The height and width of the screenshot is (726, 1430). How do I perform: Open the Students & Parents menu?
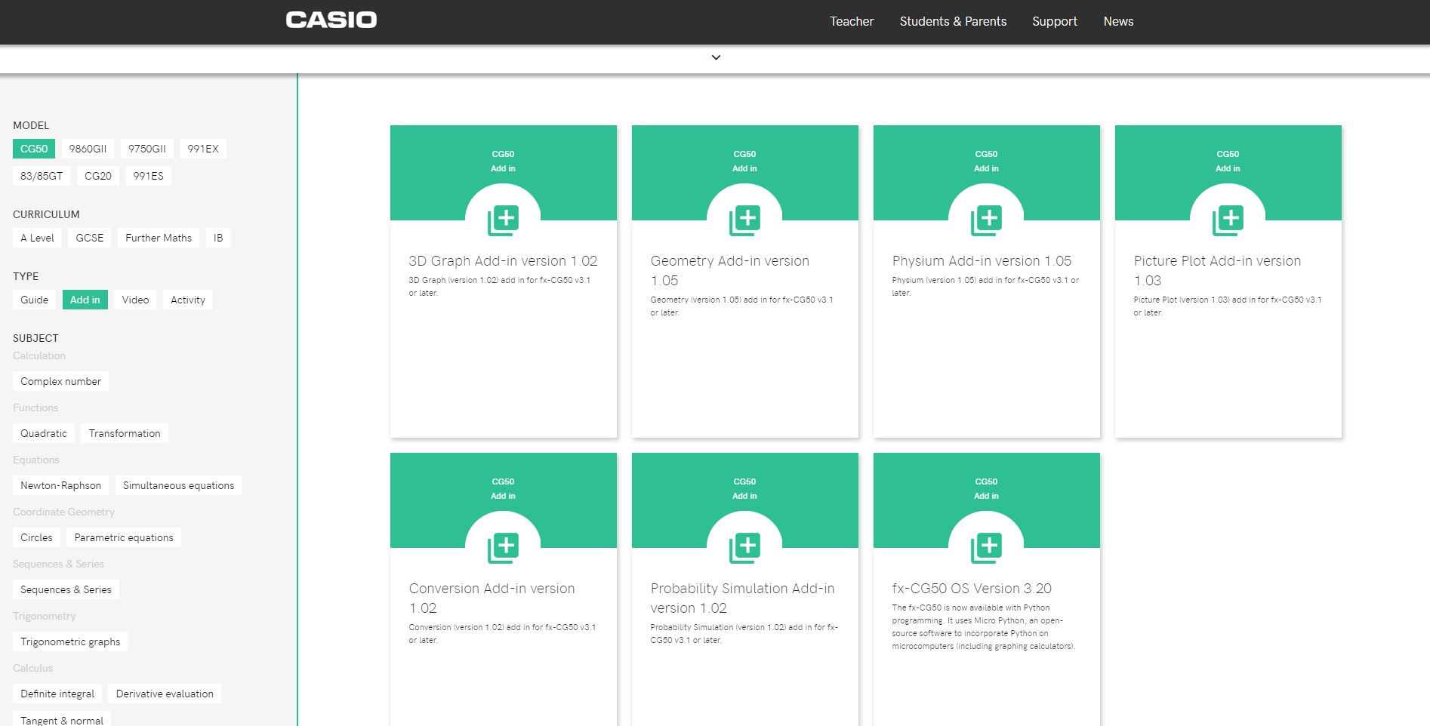[953, 21]
